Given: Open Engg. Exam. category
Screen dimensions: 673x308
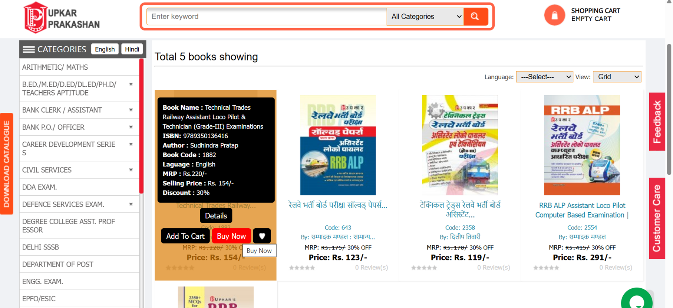Looking at the screenshot, I should pos(79,282).
